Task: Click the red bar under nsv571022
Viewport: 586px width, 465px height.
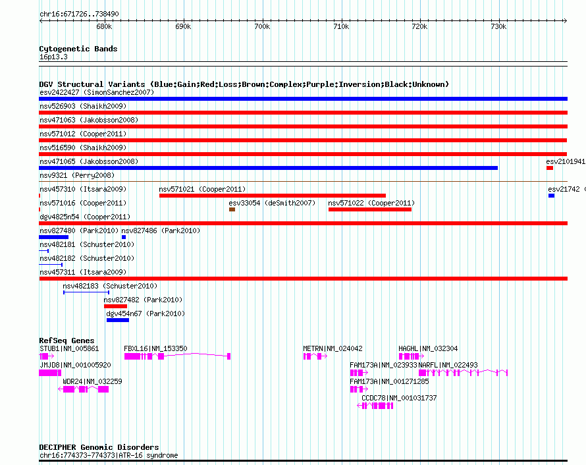Action: (x=370, y=209)
